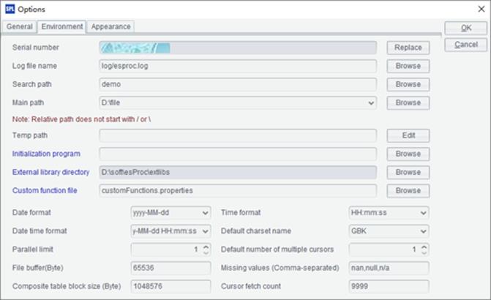Click the SPL application icon in title bar
The image size is (491, 300).
pos(10,9)
